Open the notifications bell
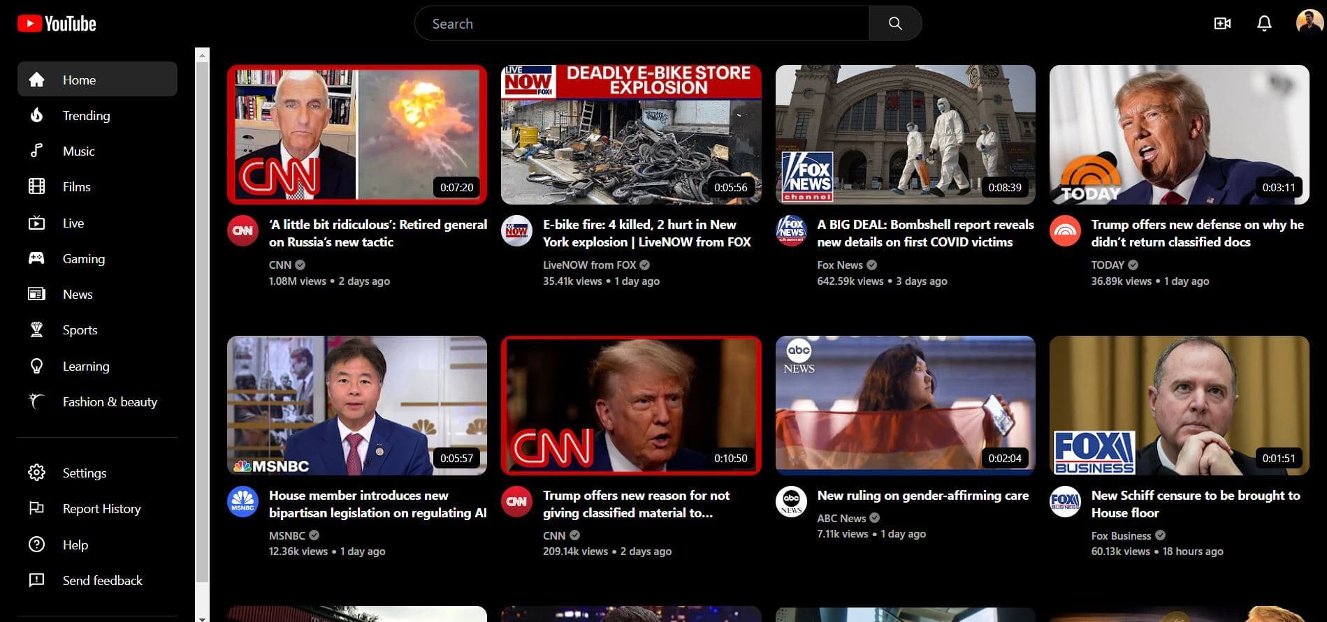1327x622 pixels. (x=1264, y=24)
